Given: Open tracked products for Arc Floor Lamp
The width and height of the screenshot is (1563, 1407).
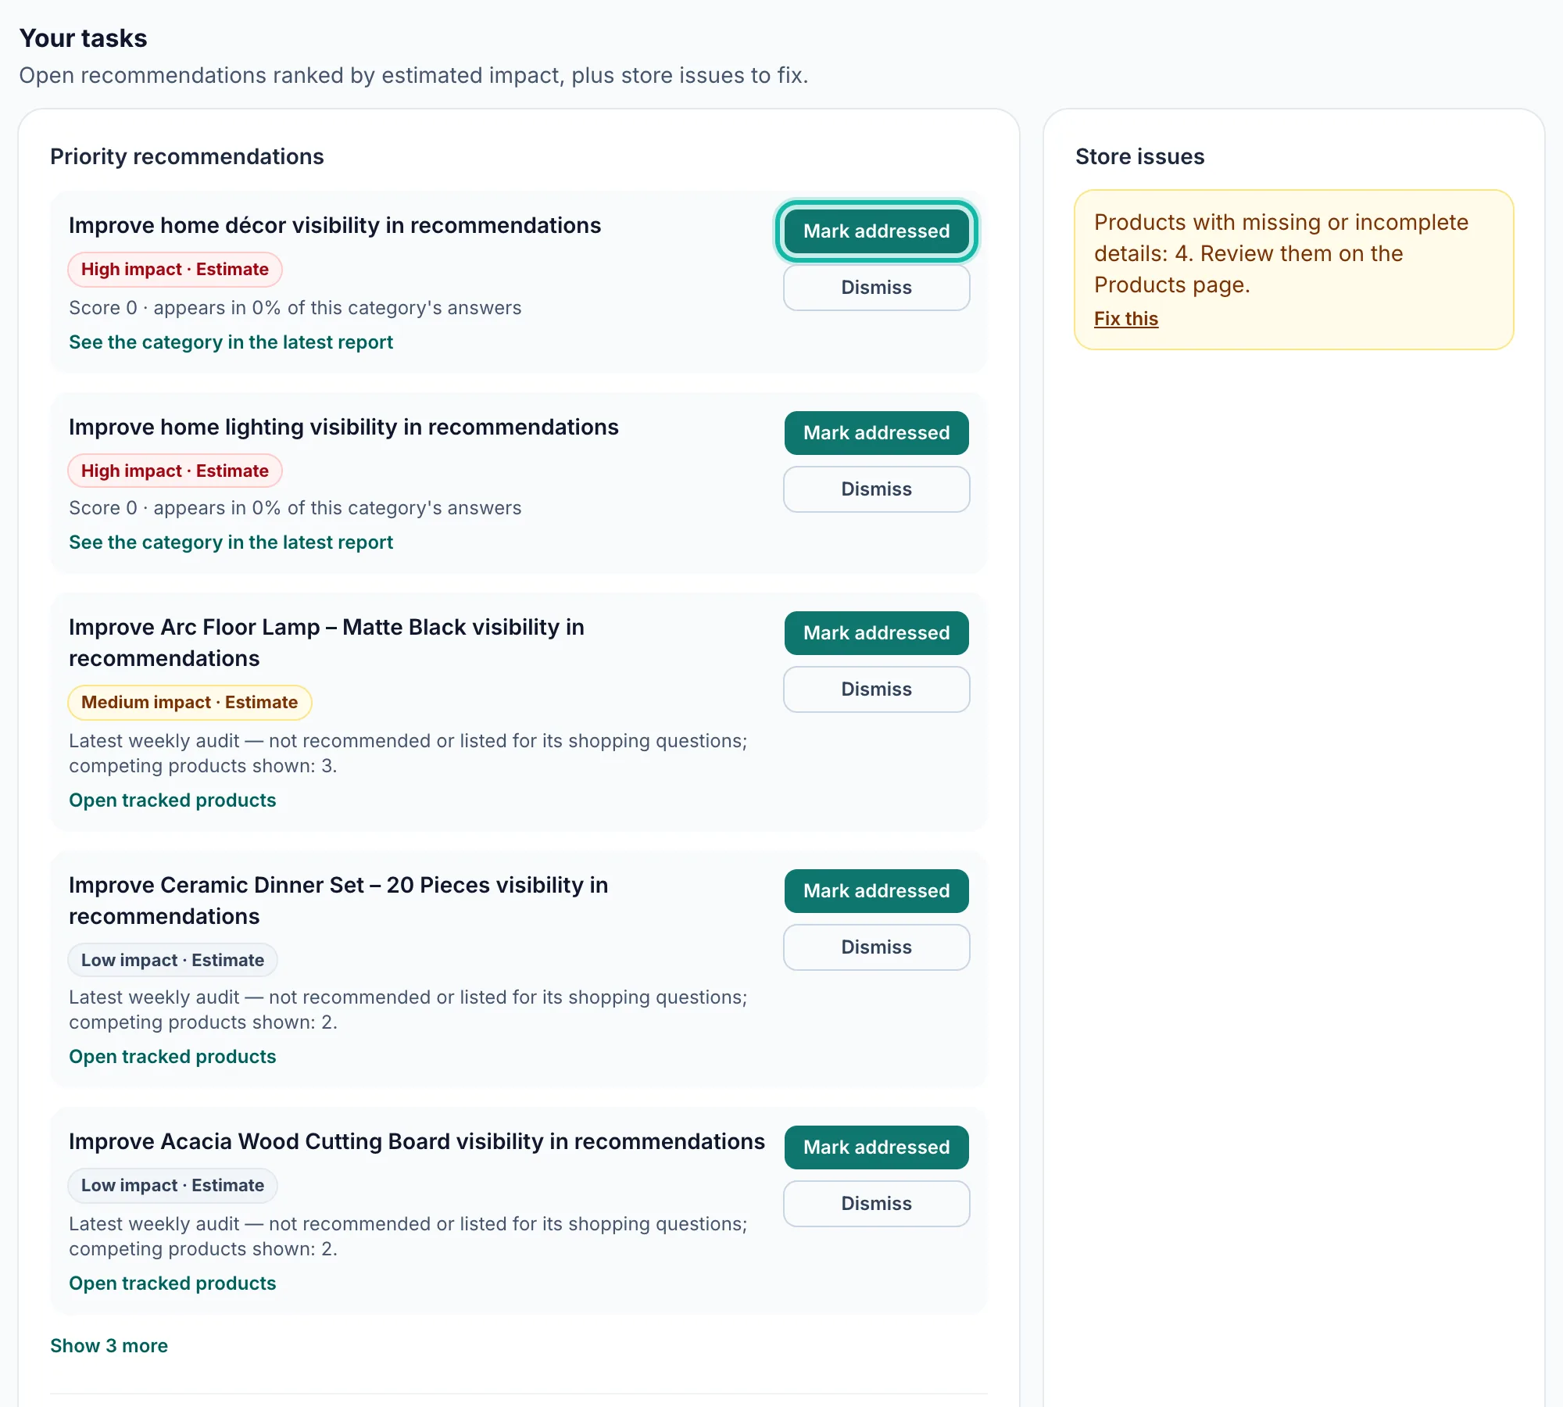Looking at the screenshot, I should (172, 800).
